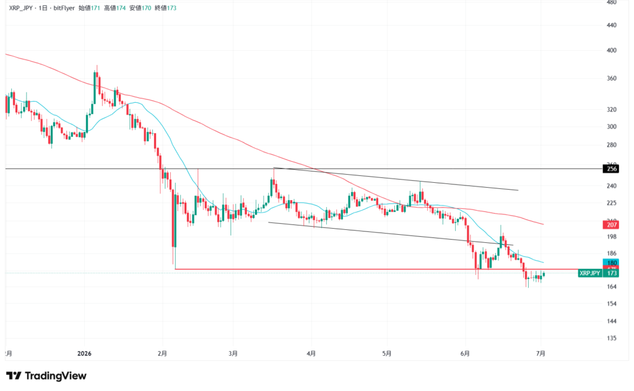This screenshot has width=634, height=391.
Task: Click the 高値 174 high value
Action: point(115,8)
